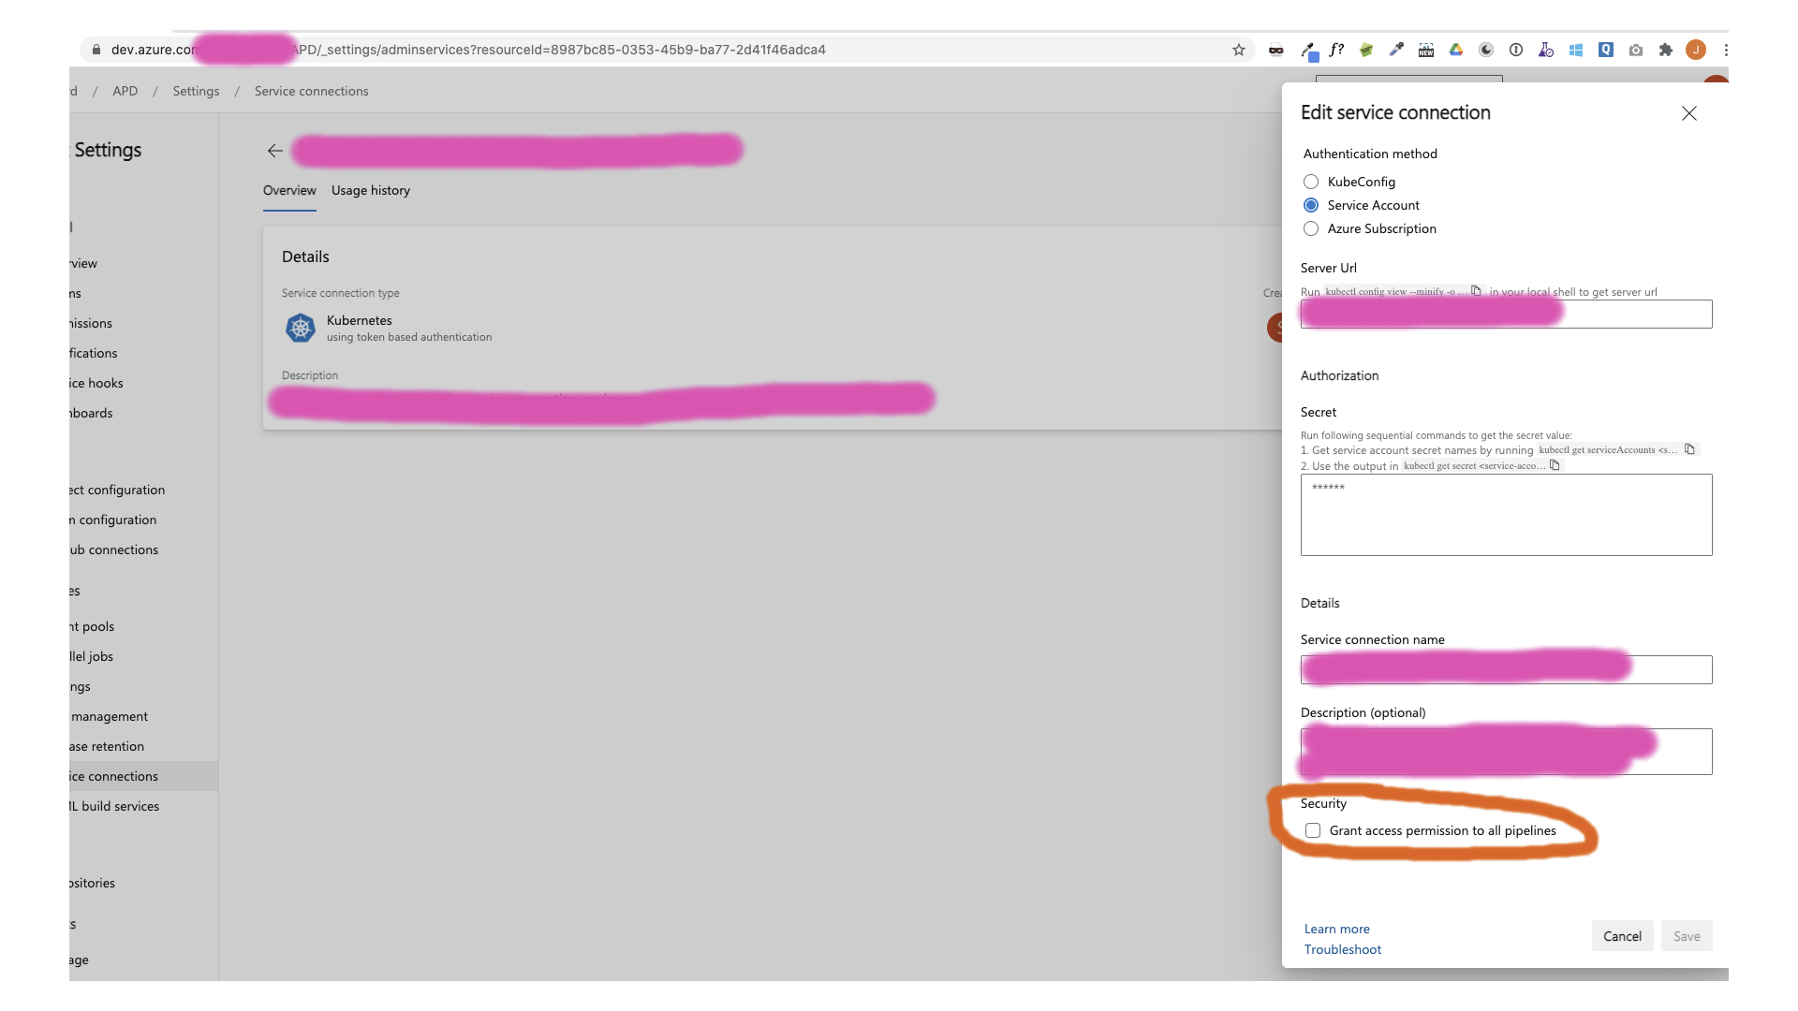This screenshot has width=1798, height=1011.
Task: Select the KubeConfig authentication method
Action: click(x=1311, y=182)
